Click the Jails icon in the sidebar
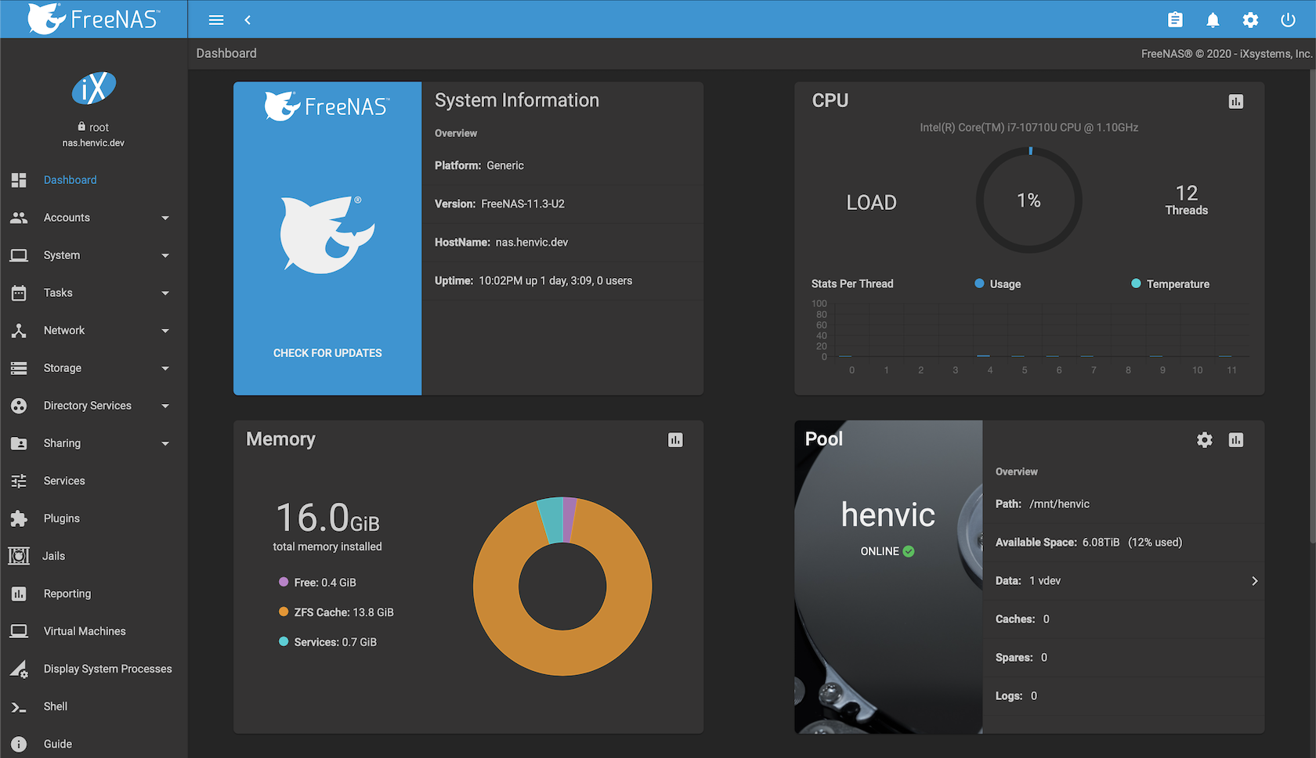The width and height of the screenshot is (1316, 758). [x=19, y=556]
